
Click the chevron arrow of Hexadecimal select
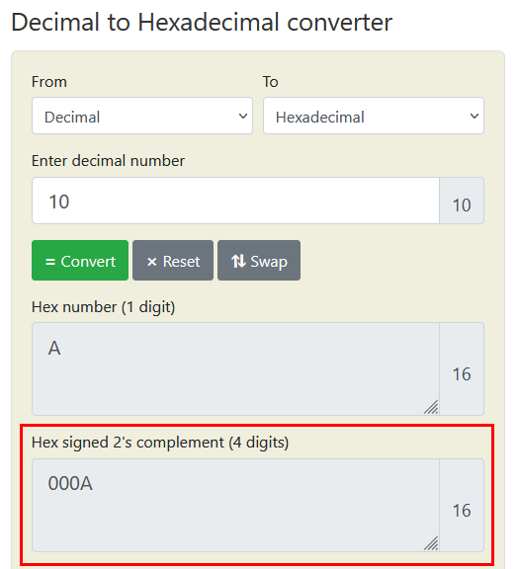(475, 117)
